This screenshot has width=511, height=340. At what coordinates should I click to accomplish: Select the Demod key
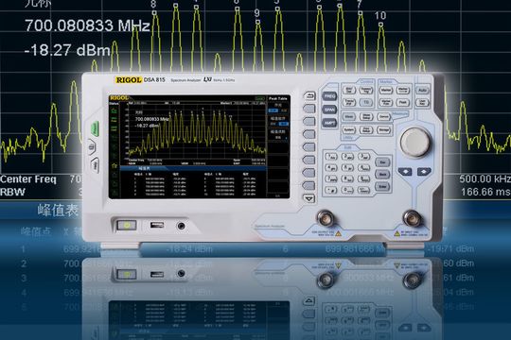[383, 116]
